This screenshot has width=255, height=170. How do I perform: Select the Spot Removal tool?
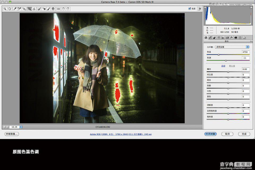[x=39, y=9]
